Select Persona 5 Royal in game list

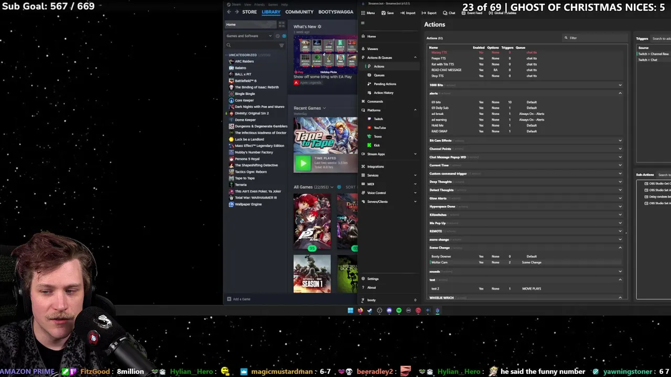(247, 159)
